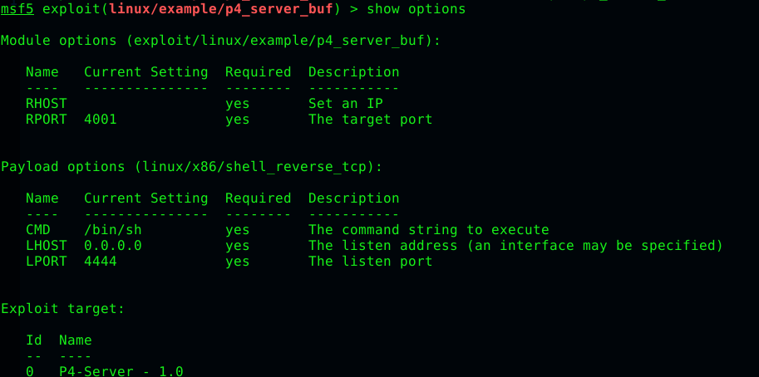
Task: Click the P4-Server - 1.0 target name
Action: tap(121, 371)
